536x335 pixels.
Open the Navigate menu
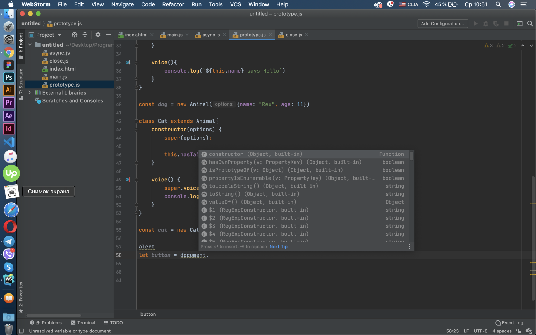click(x=122, y=4)
